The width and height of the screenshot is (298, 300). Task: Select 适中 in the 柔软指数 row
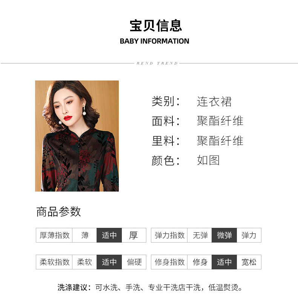(109, 262)
